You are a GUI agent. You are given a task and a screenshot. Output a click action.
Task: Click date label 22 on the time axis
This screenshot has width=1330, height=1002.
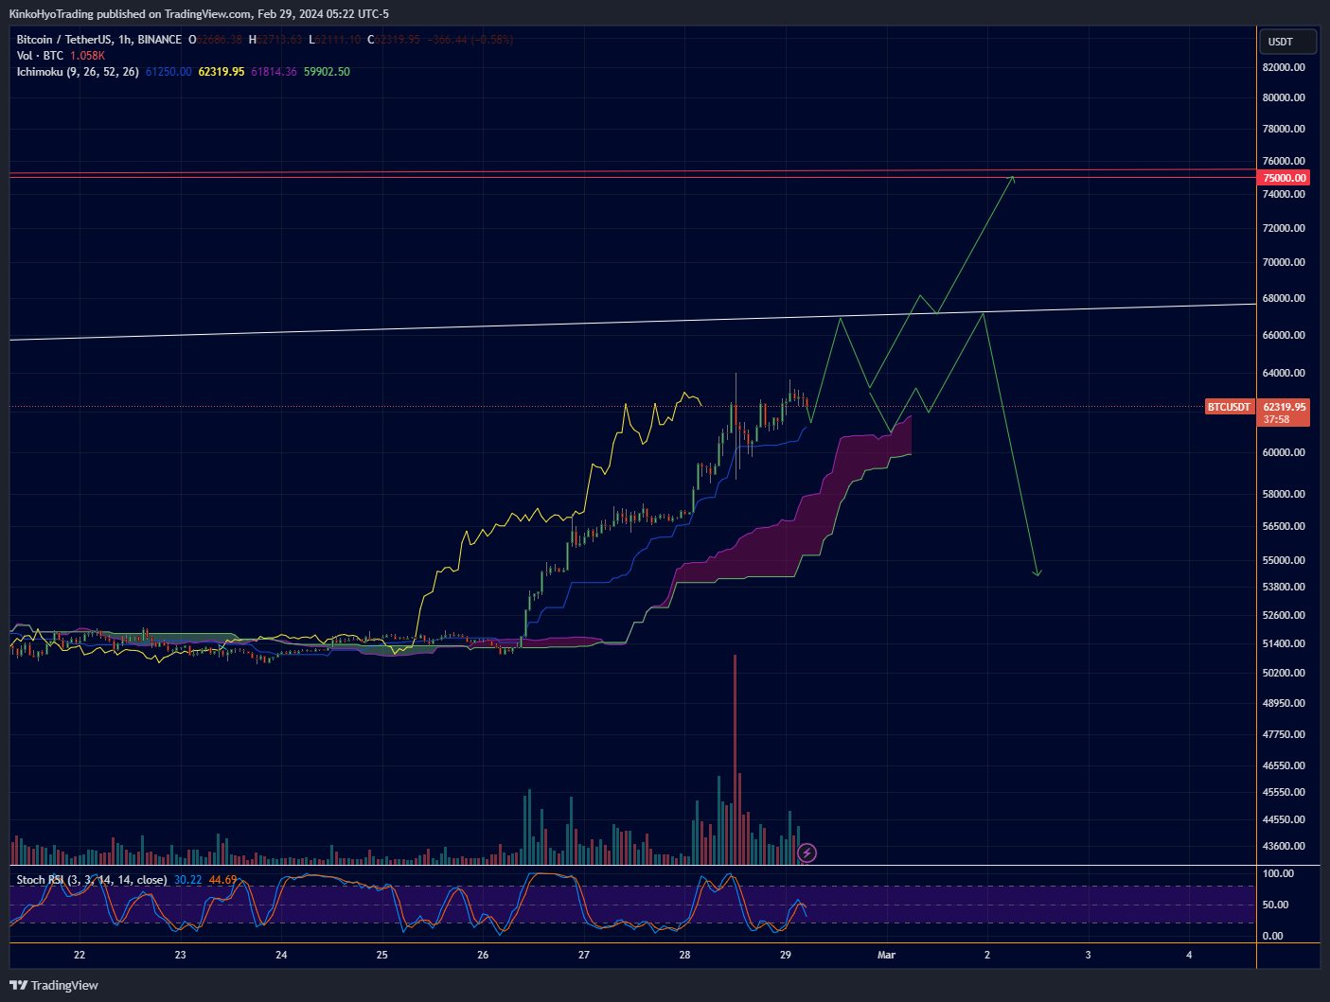click(80, 955)
